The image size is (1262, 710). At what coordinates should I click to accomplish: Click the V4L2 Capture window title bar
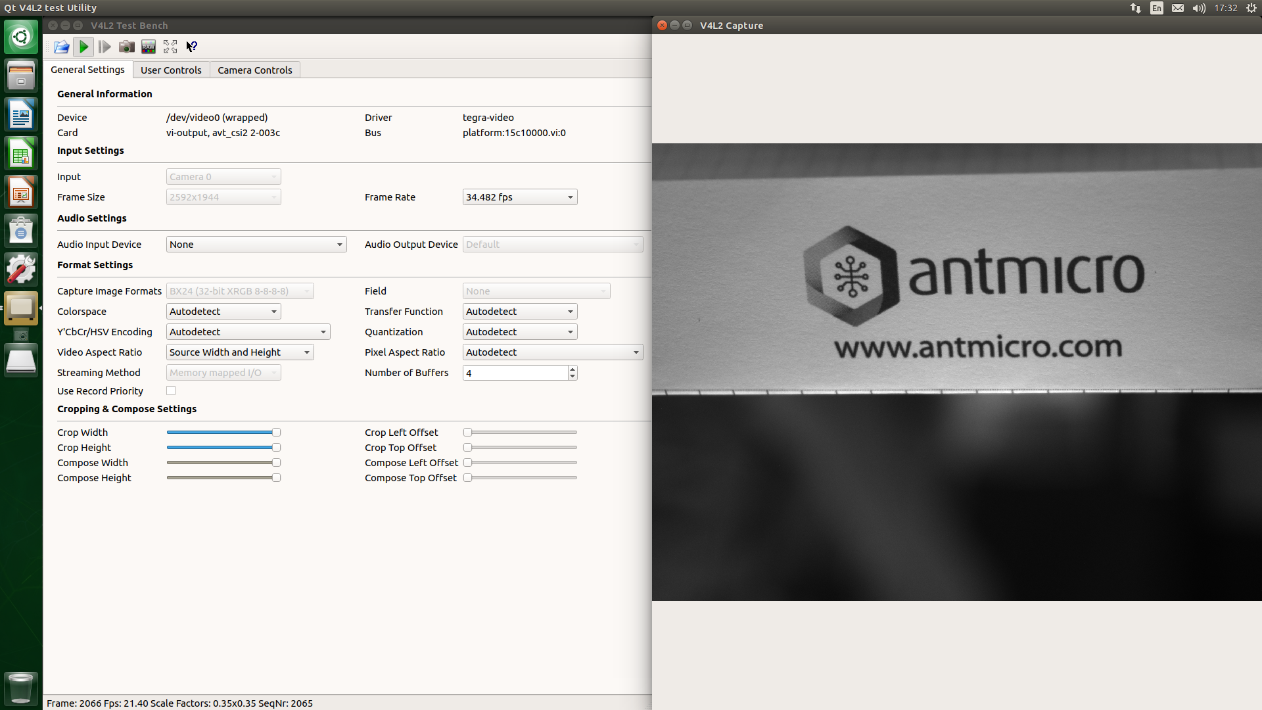click(957, 25)
